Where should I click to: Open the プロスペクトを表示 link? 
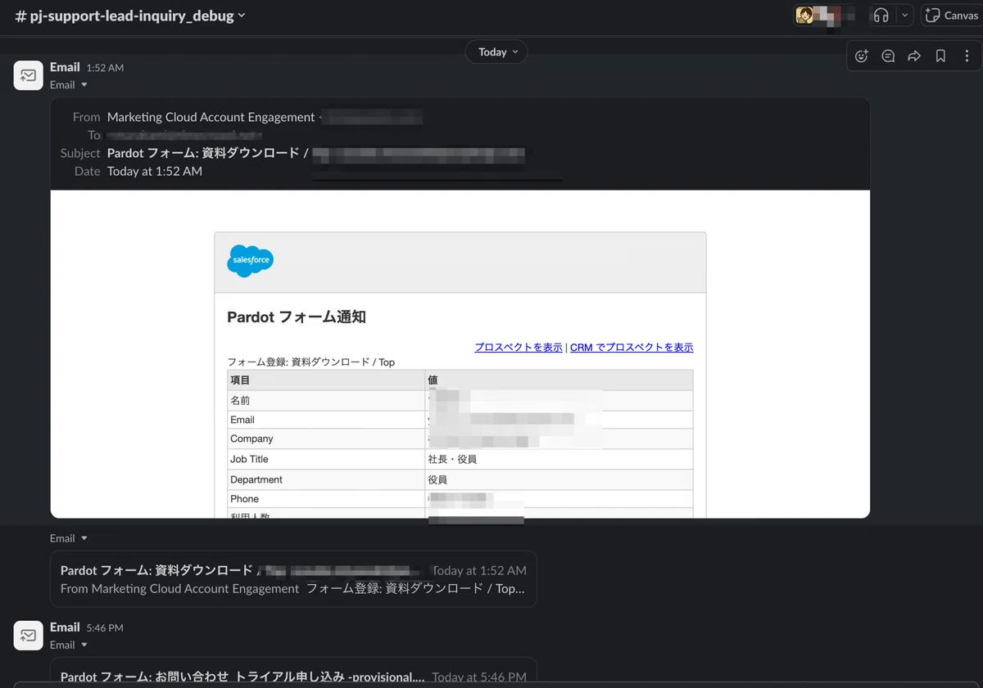pos(519,347)
